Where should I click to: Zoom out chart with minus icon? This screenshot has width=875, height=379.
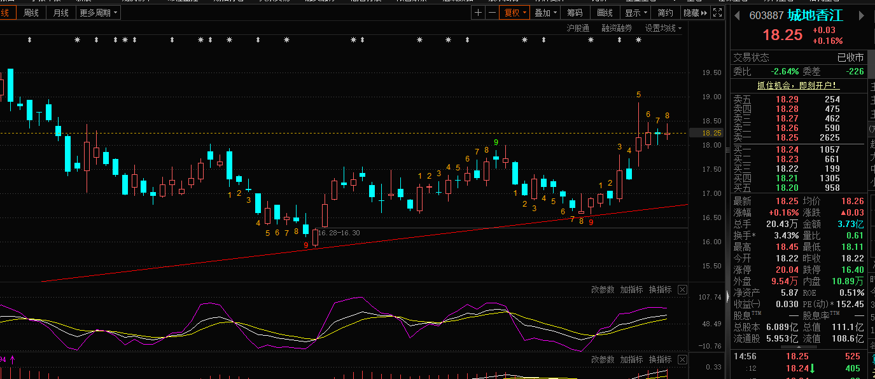click(492, 13)
